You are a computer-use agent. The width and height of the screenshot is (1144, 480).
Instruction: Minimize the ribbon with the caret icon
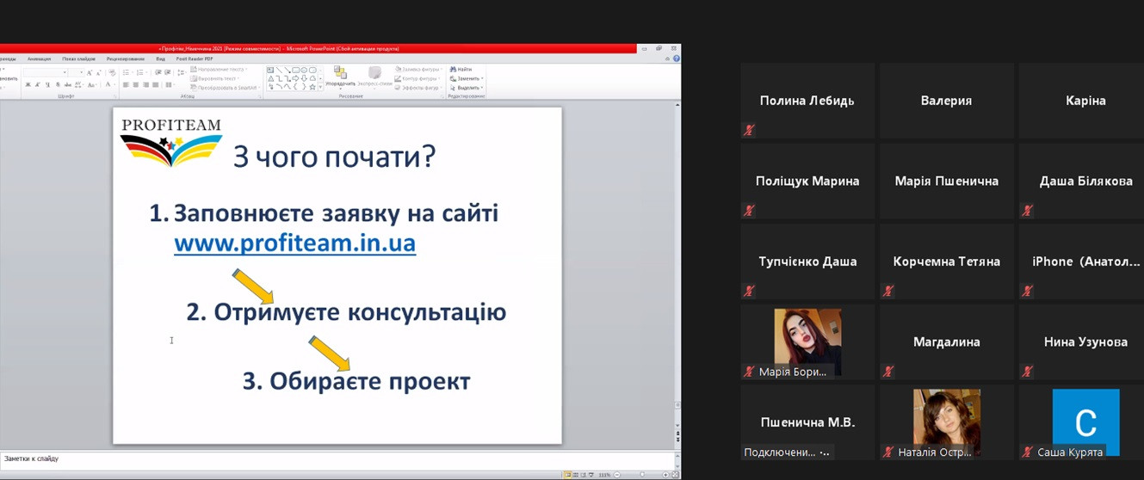point(666,58)
